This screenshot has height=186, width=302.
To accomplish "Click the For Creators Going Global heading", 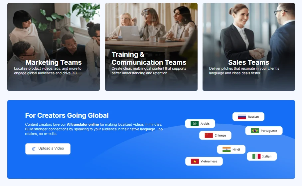I will coord(67,115).
